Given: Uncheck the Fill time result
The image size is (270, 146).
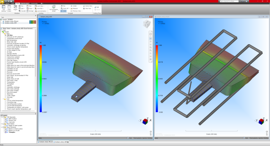Looking at the screenshot, I should click(x=6, y=35).
